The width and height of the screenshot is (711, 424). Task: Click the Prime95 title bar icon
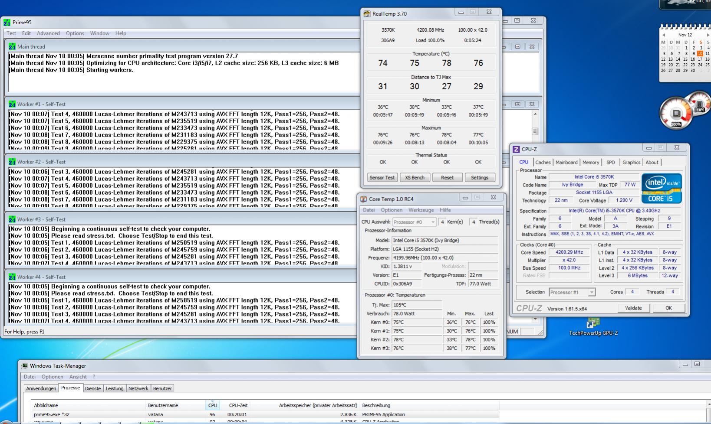[7, 23]
